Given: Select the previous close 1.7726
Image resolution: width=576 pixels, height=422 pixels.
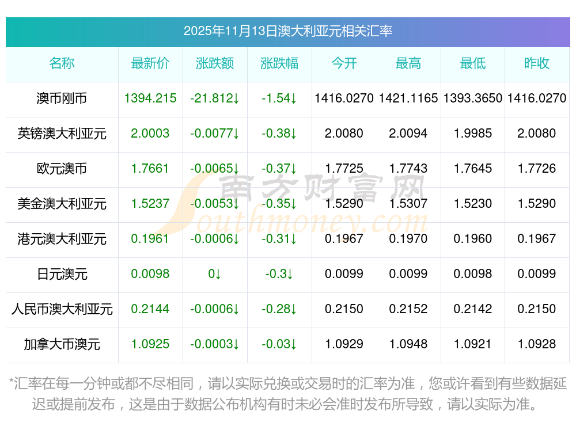Looking at the screenshot, I should click(x=537, y=169).
